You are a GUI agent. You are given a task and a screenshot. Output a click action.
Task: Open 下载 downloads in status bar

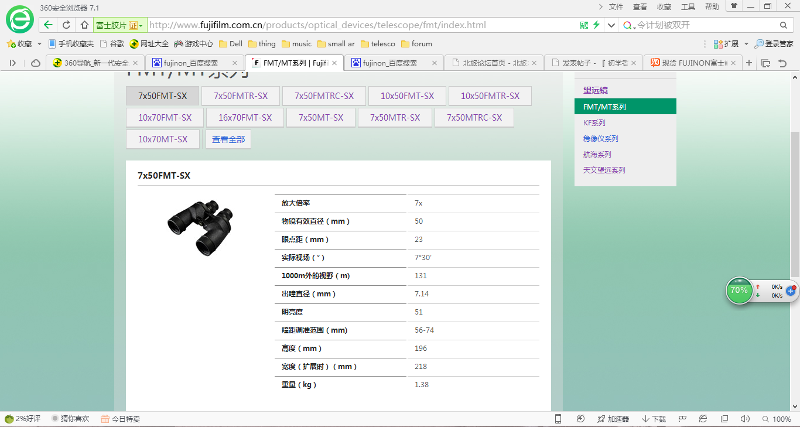[x=654, y=419]
